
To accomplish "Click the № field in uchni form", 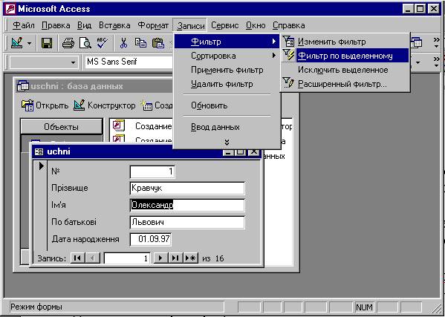I will [152, 171].
